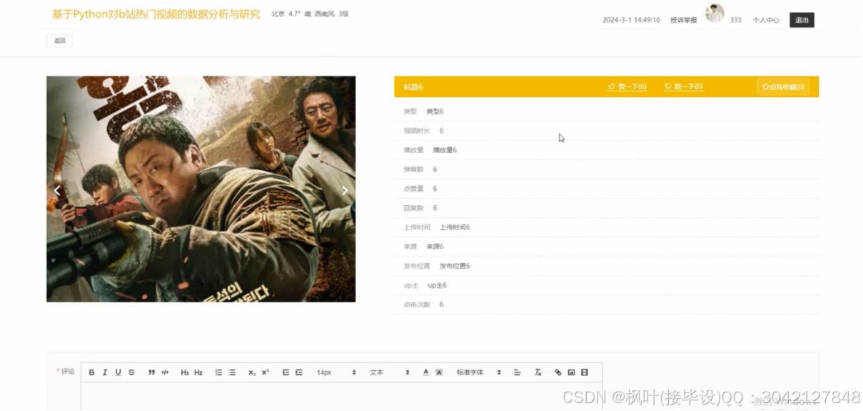This screenshot has height=411, width=863.
Task: Click the 来源6 source value
Action: pyautogui.click(x=435, y=246)
